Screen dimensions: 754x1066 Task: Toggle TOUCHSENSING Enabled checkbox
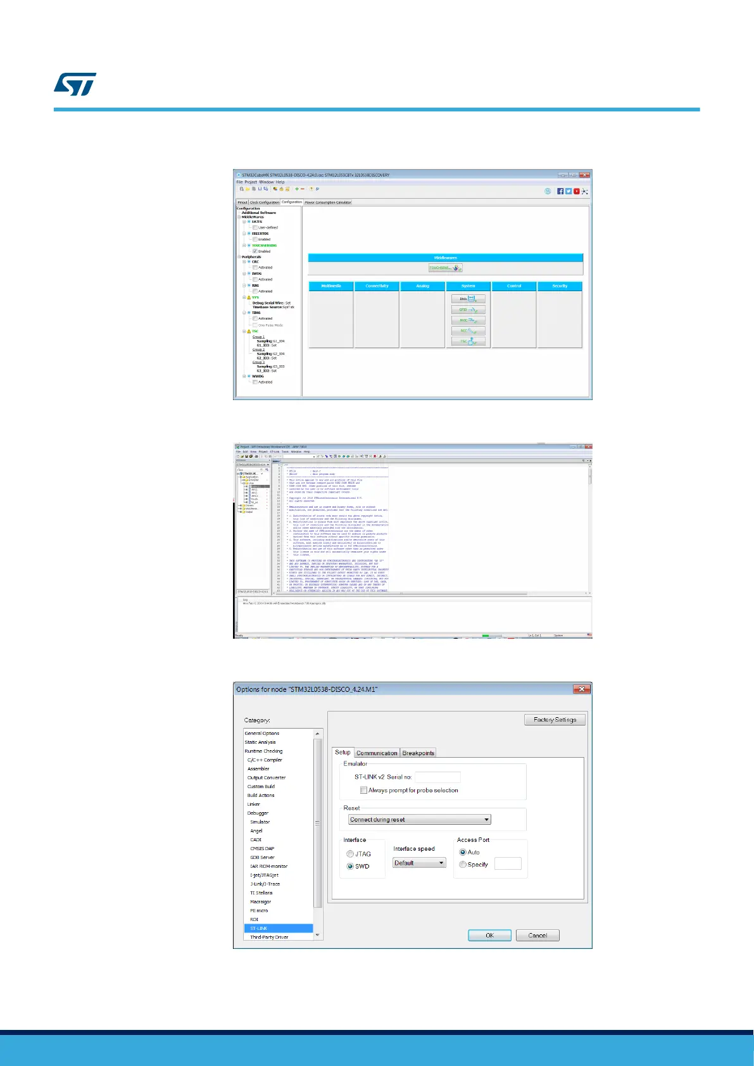point(255,251)
